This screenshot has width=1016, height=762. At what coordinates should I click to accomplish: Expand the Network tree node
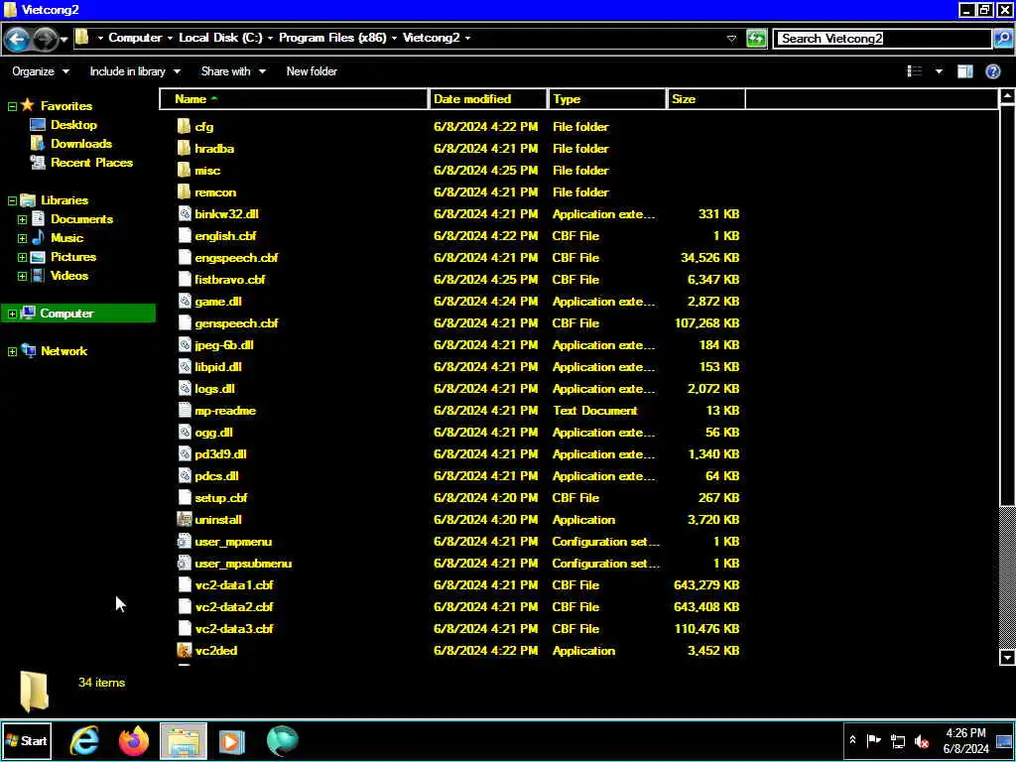[x=12, y=352]
